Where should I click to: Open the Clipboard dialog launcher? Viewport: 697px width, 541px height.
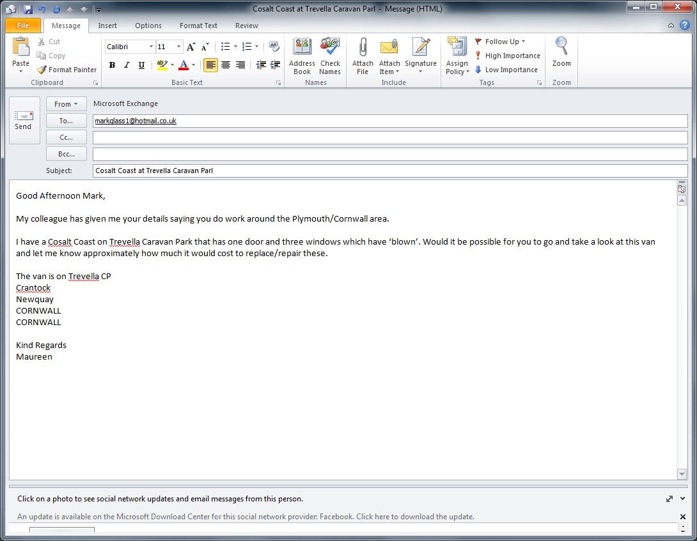[x=95, y=83]
